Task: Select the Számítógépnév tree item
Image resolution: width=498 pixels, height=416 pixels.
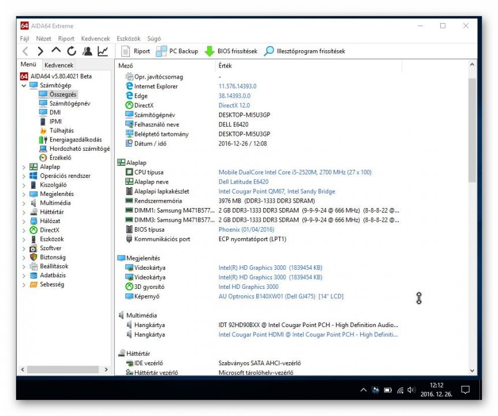Action: point(70,103)
